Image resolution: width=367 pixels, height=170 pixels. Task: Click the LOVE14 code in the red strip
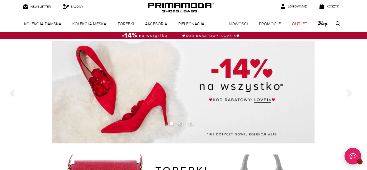tap(228, 36)
